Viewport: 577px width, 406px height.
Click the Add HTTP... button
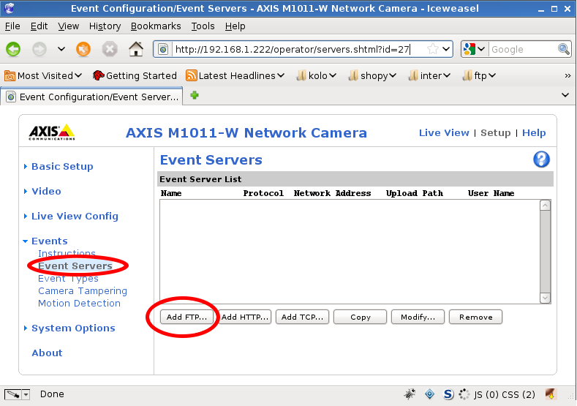click(x=245, y=317)
